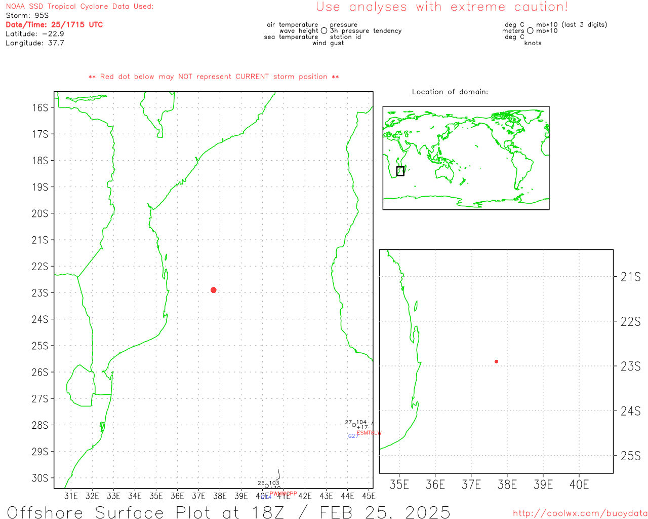The image size is (648, 519).
Task: Click the '40E' label on the inset map
Action: 579,485
